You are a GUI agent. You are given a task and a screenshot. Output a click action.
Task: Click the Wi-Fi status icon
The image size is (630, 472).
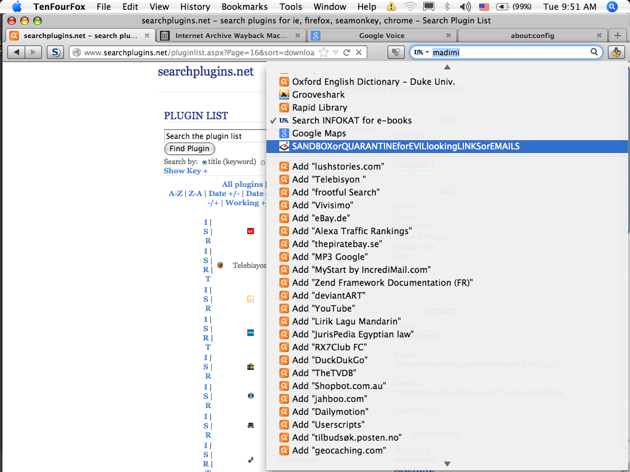[x=410, y=7]
